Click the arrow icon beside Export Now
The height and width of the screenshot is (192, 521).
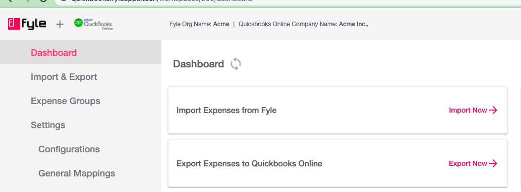pos(493,163)
